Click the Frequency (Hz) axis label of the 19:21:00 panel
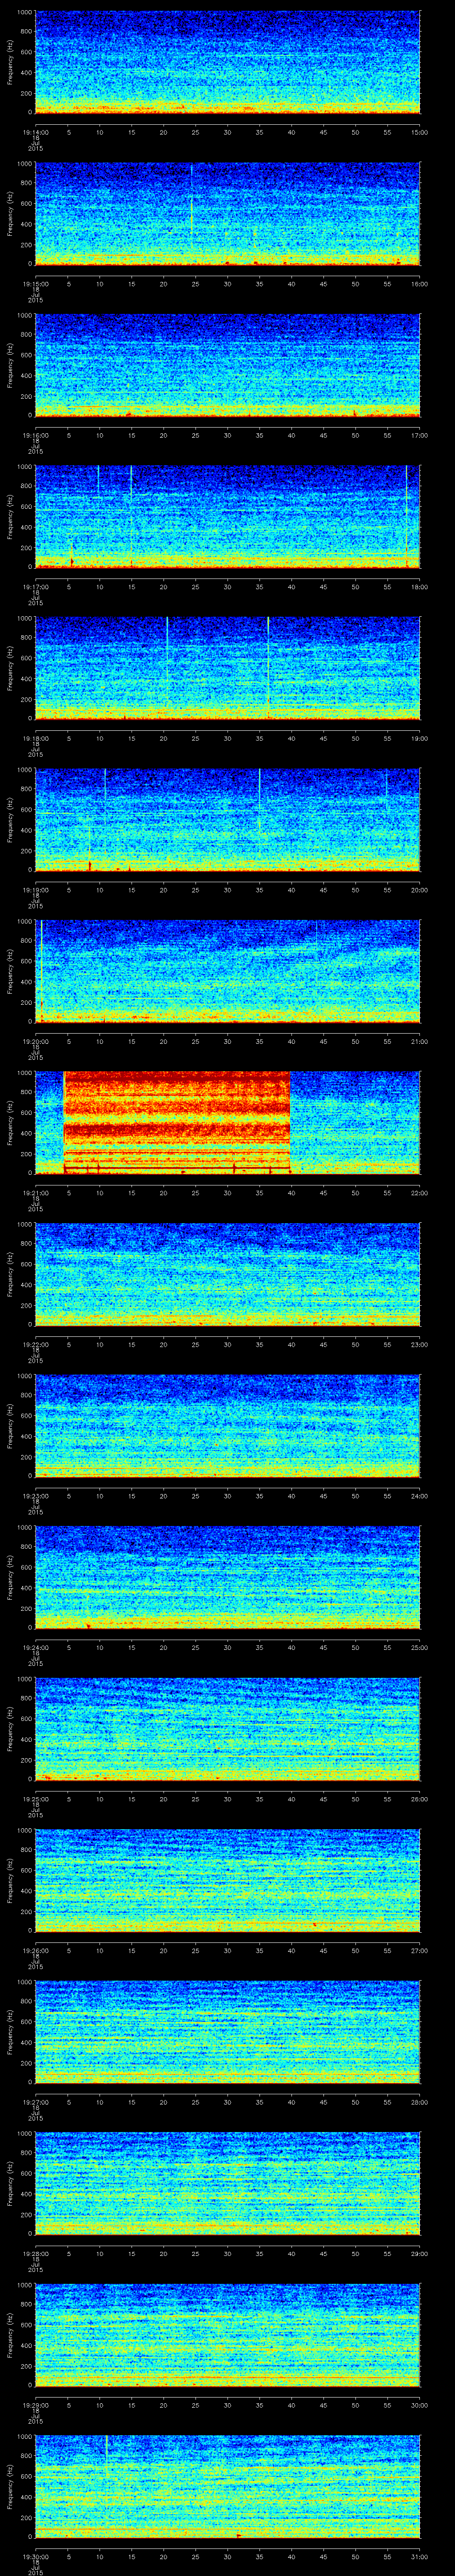This screenshot has height=2576, width=455. pyautogui.click(x=10, y=1122)
